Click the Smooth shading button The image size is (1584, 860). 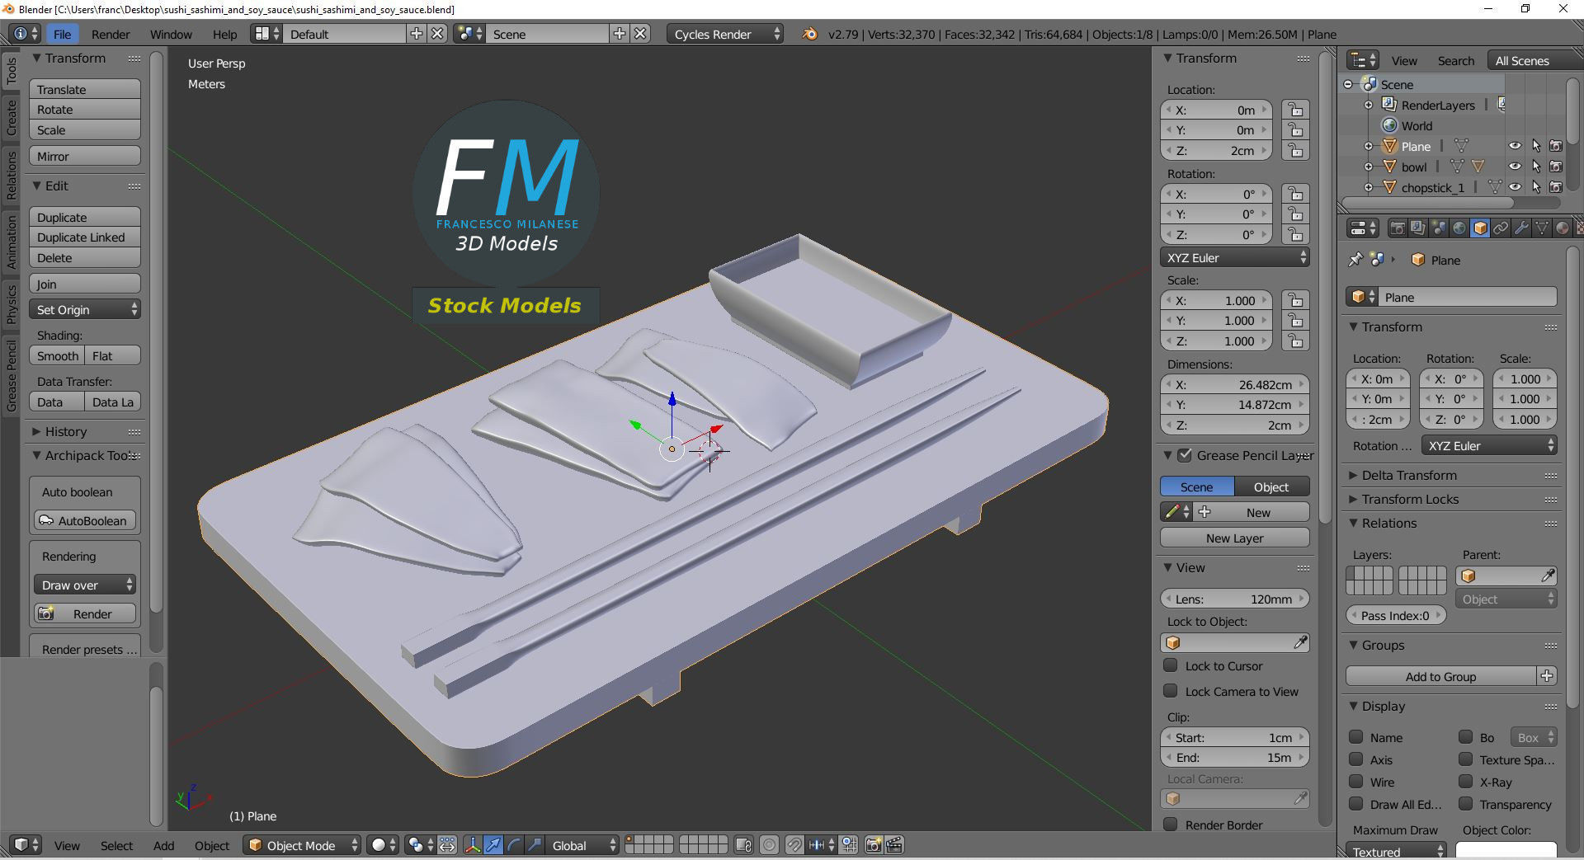click(x=57, y=355)
